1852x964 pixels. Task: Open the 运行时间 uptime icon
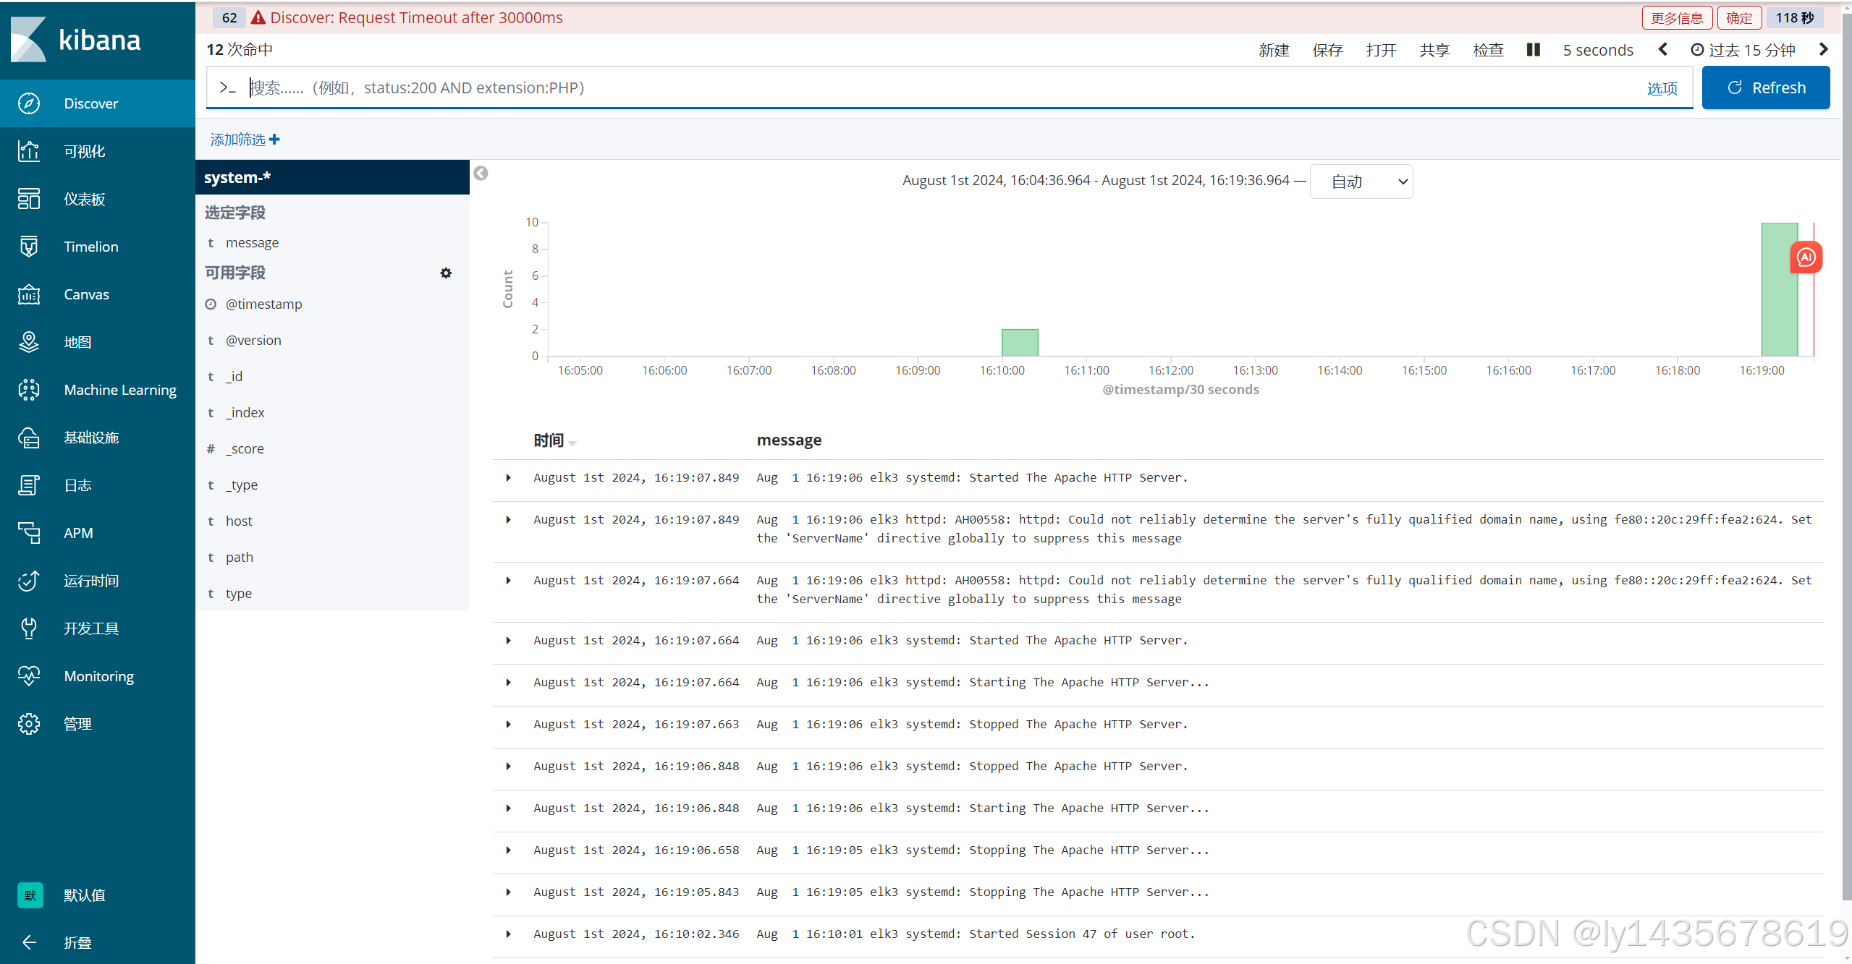pos(29,581)
